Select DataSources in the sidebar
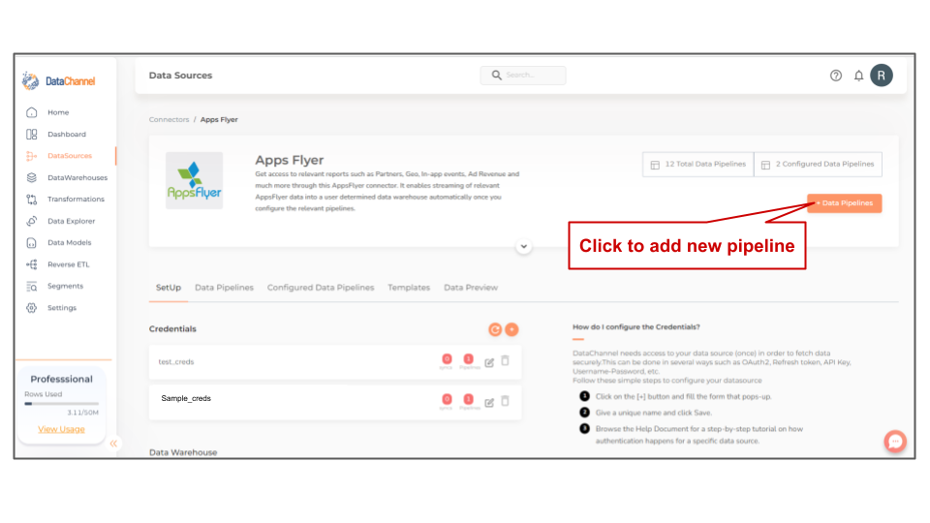Image resolution: width=930 pixels, height=523 pixels. pos(69,155)
